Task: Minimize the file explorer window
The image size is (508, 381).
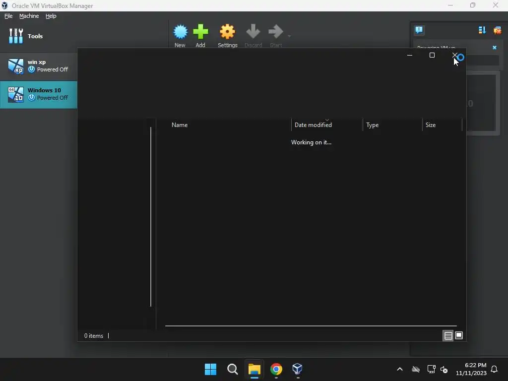Action: tap(409, 55)
